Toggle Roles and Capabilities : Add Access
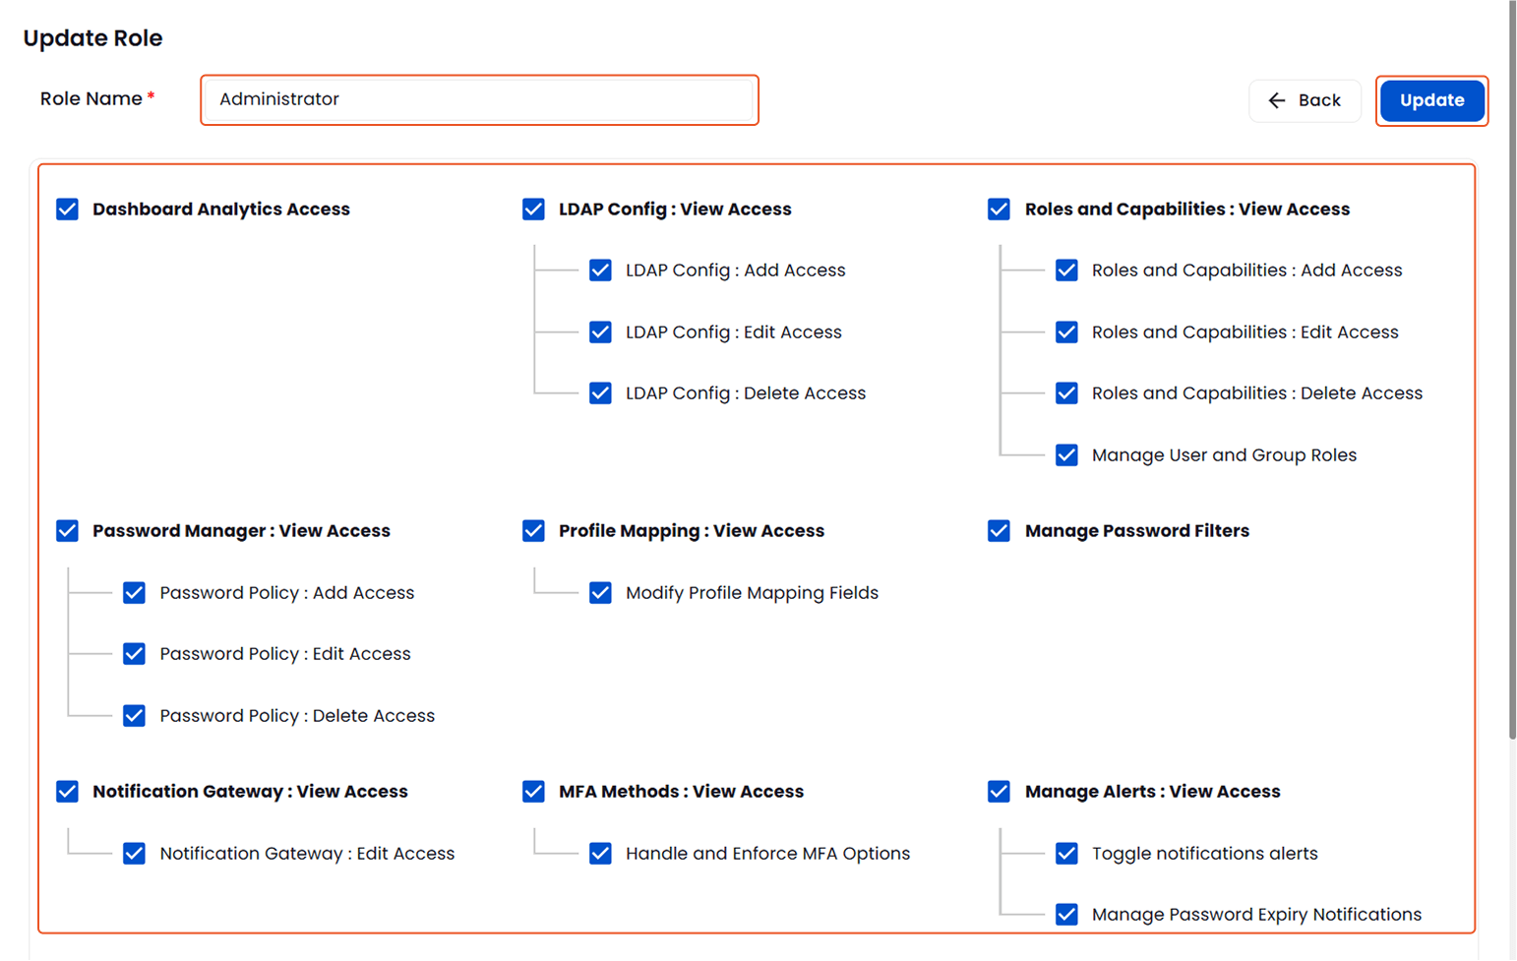This screenshot has height=961, width=1517. (x=1066, y=270)
